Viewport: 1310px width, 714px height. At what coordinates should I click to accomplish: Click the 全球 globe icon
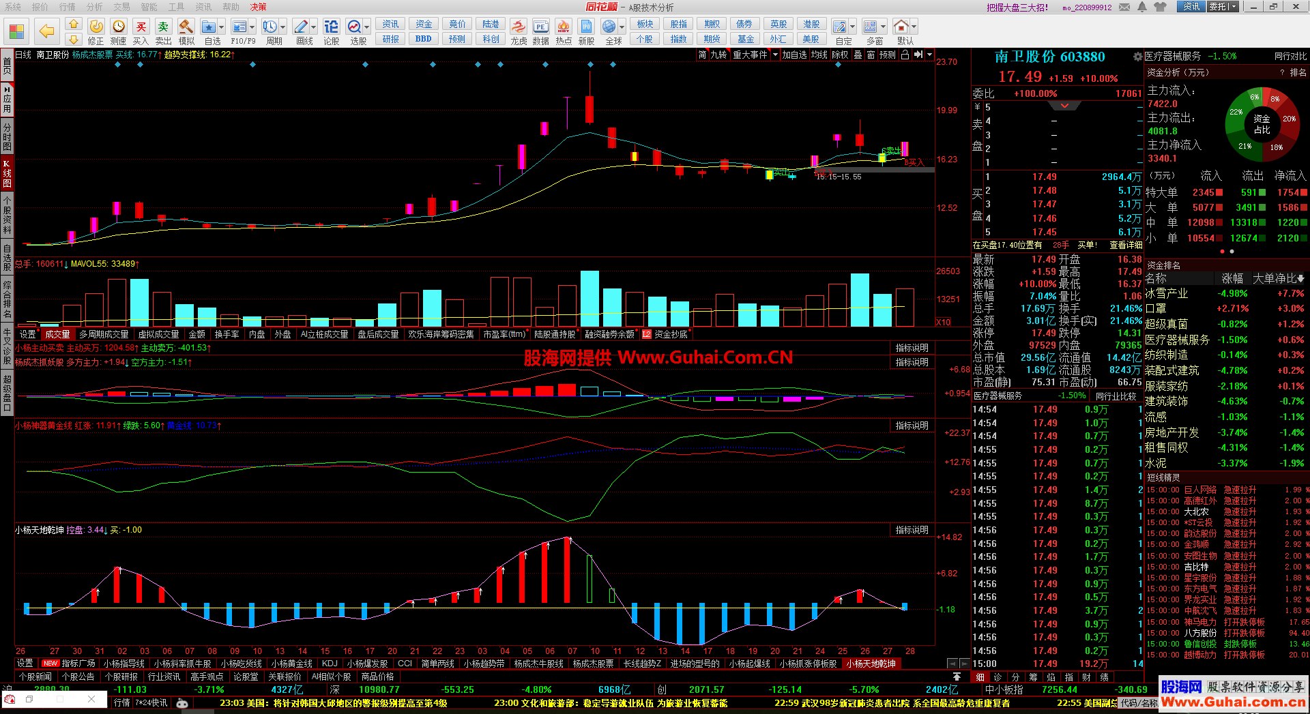pos(609,27)
